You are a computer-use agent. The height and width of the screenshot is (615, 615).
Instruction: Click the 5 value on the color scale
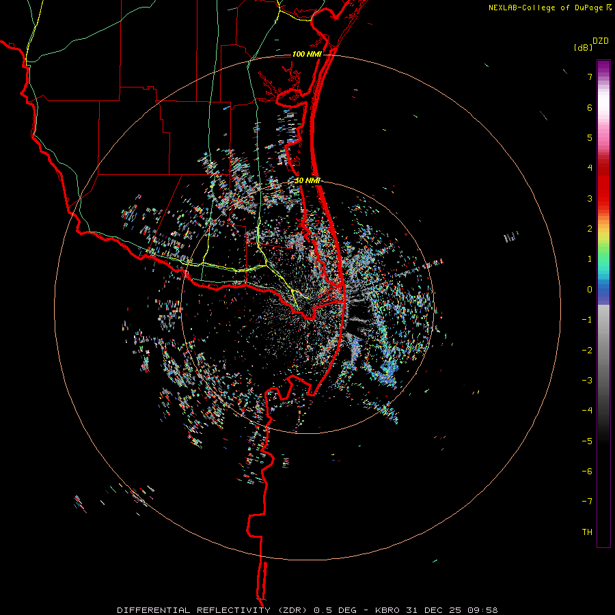(590, 137)
